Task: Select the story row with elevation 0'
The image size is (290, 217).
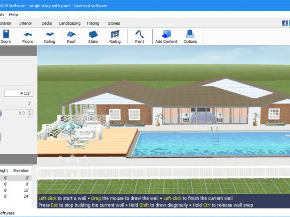Action: pos(16,178)
